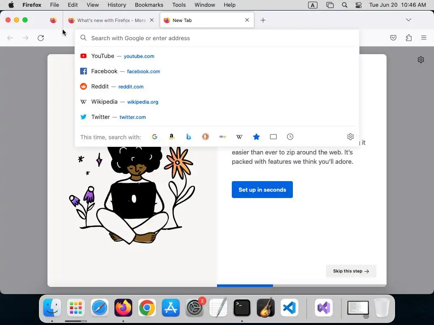Open Google Chrome from the Dock
This screenshot has height=325, width=434.
click(147, 308)
